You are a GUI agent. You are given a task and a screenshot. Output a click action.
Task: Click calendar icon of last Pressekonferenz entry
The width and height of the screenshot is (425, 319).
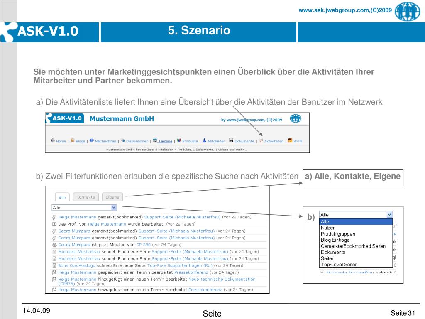coord(54,290)
